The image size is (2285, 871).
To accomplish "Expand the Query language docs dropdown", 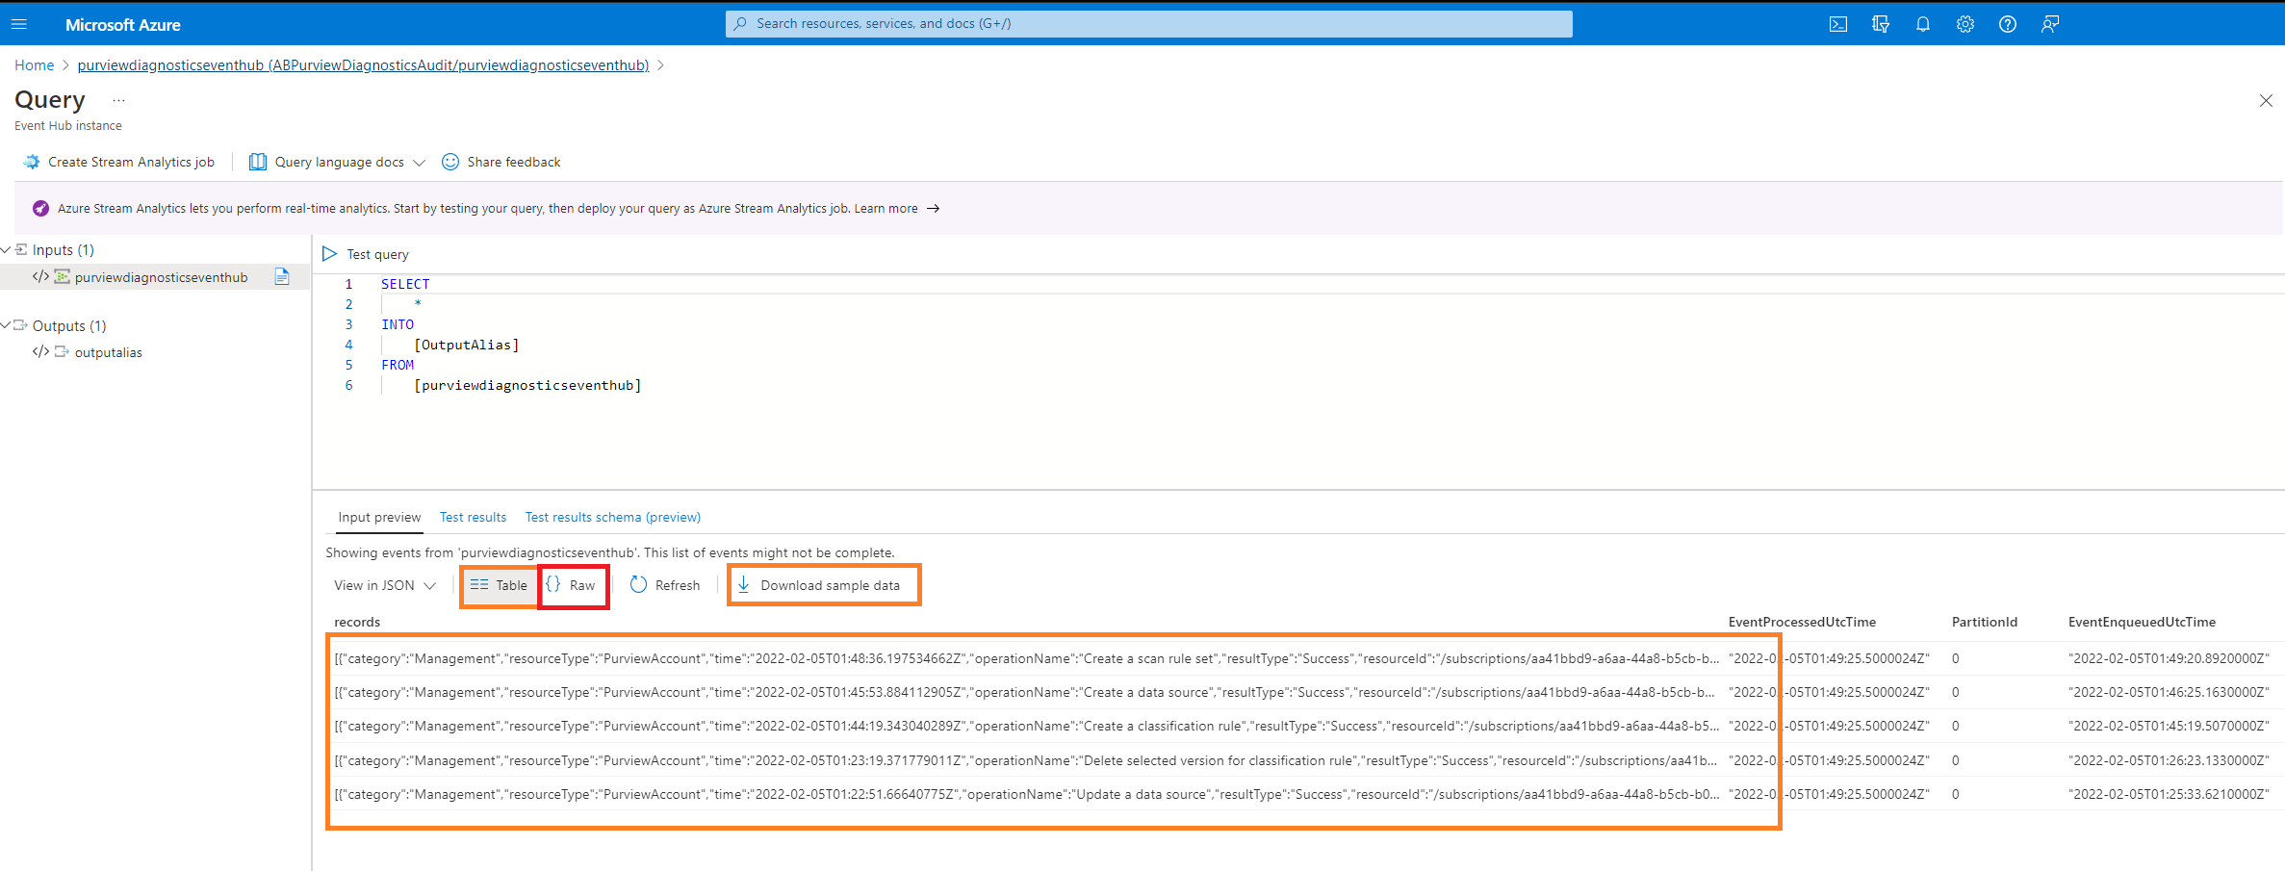I will coord(419,163).
